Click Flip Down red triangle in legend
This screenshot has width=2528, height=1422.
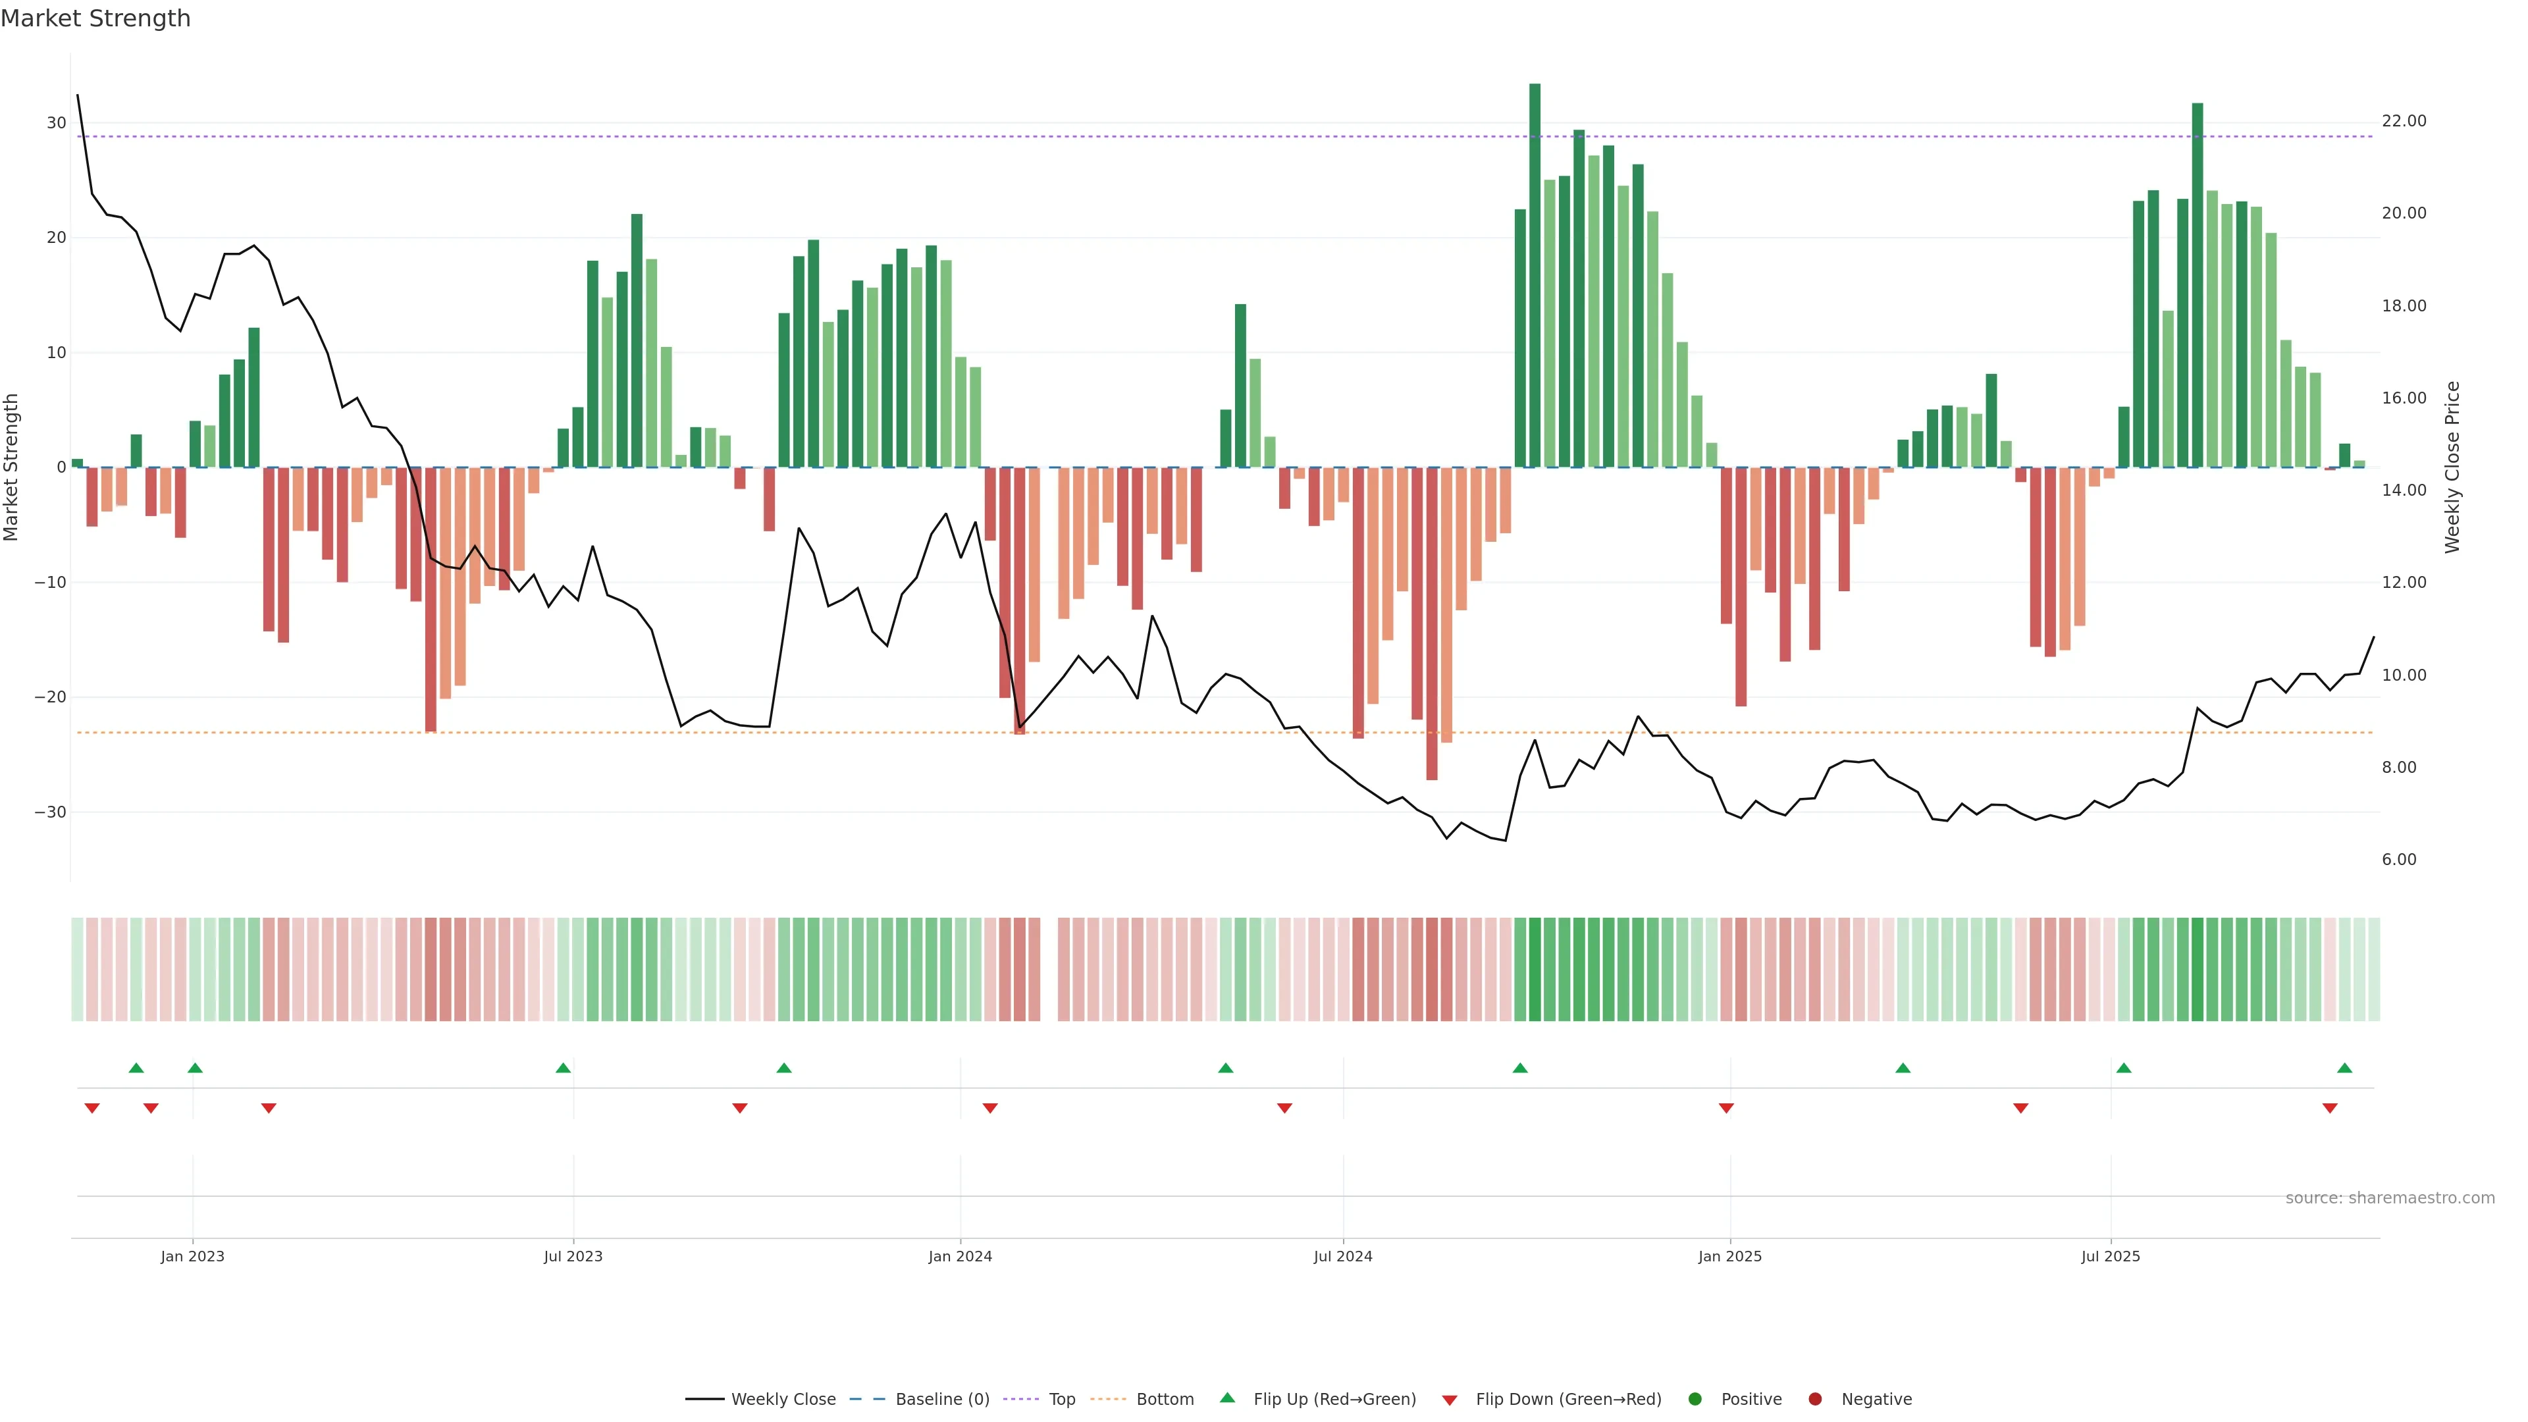[1450, 1400]
